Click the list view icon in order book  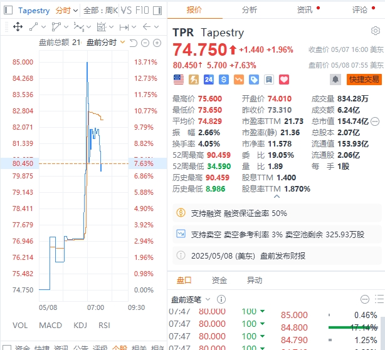point(379,299)
